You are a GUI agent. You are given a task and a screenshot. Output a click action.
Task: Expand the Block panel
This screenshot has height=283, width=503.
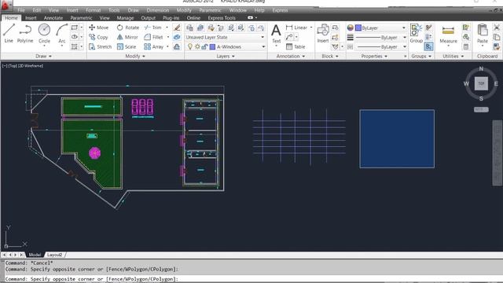(x=330, y=56)
